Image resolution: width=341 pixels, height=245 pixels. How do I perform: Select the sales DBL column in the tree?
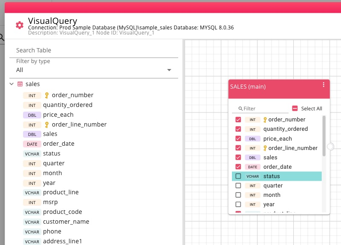[x=50, y=134]
